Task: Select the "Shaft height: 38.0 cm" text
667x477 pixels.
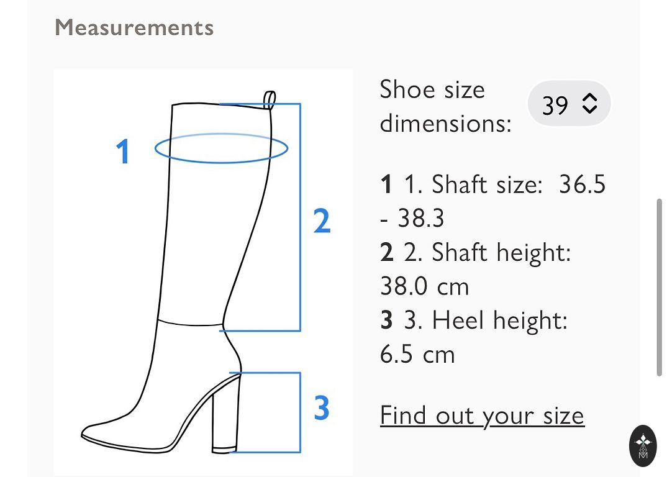Action: [475, 270]
